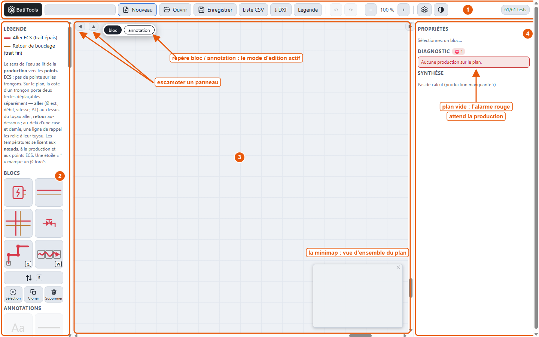This screenshot has width=539, height=337.
Task: Close the minimap
Action: (398, 267)
